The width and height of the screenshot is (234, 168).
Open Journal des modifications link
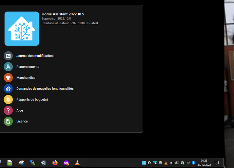[x=35, y=56]
